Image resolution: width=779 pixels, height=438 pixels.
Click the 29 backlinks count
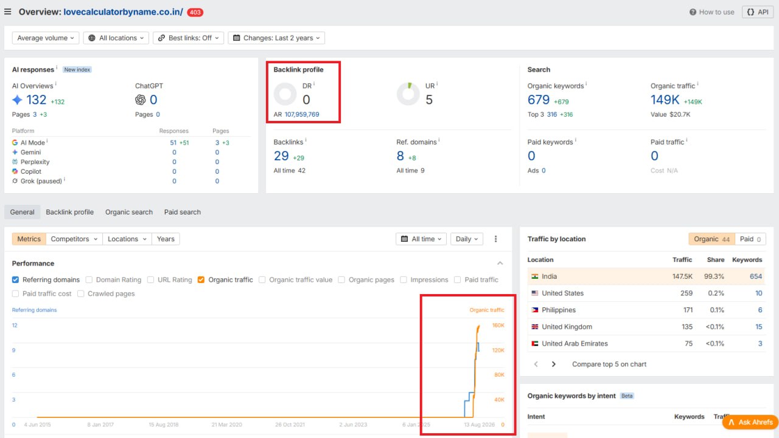pyautogui.click(x=281, y=156)
